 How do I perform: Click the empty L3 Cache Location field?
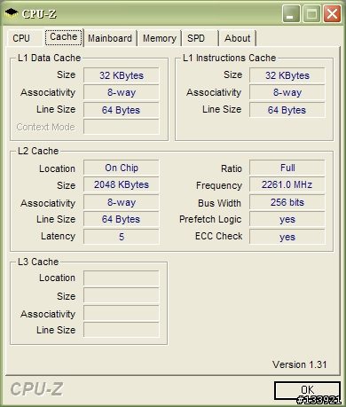(x=122, y=278)
